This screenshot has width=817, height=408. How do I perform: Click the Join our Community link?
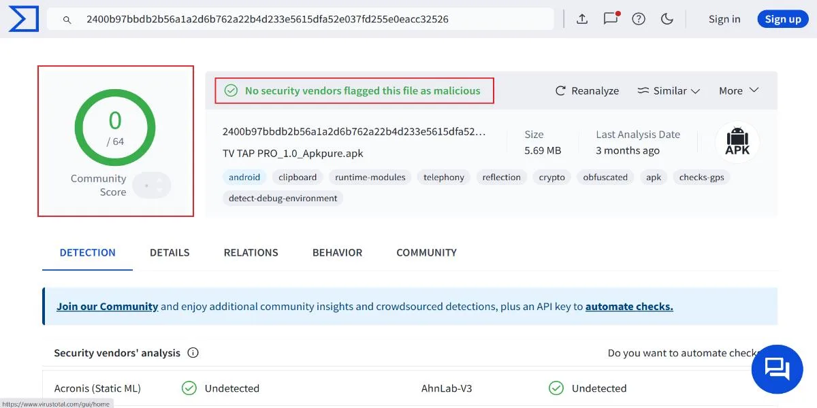pyautogui.click(x=108, y=307)
